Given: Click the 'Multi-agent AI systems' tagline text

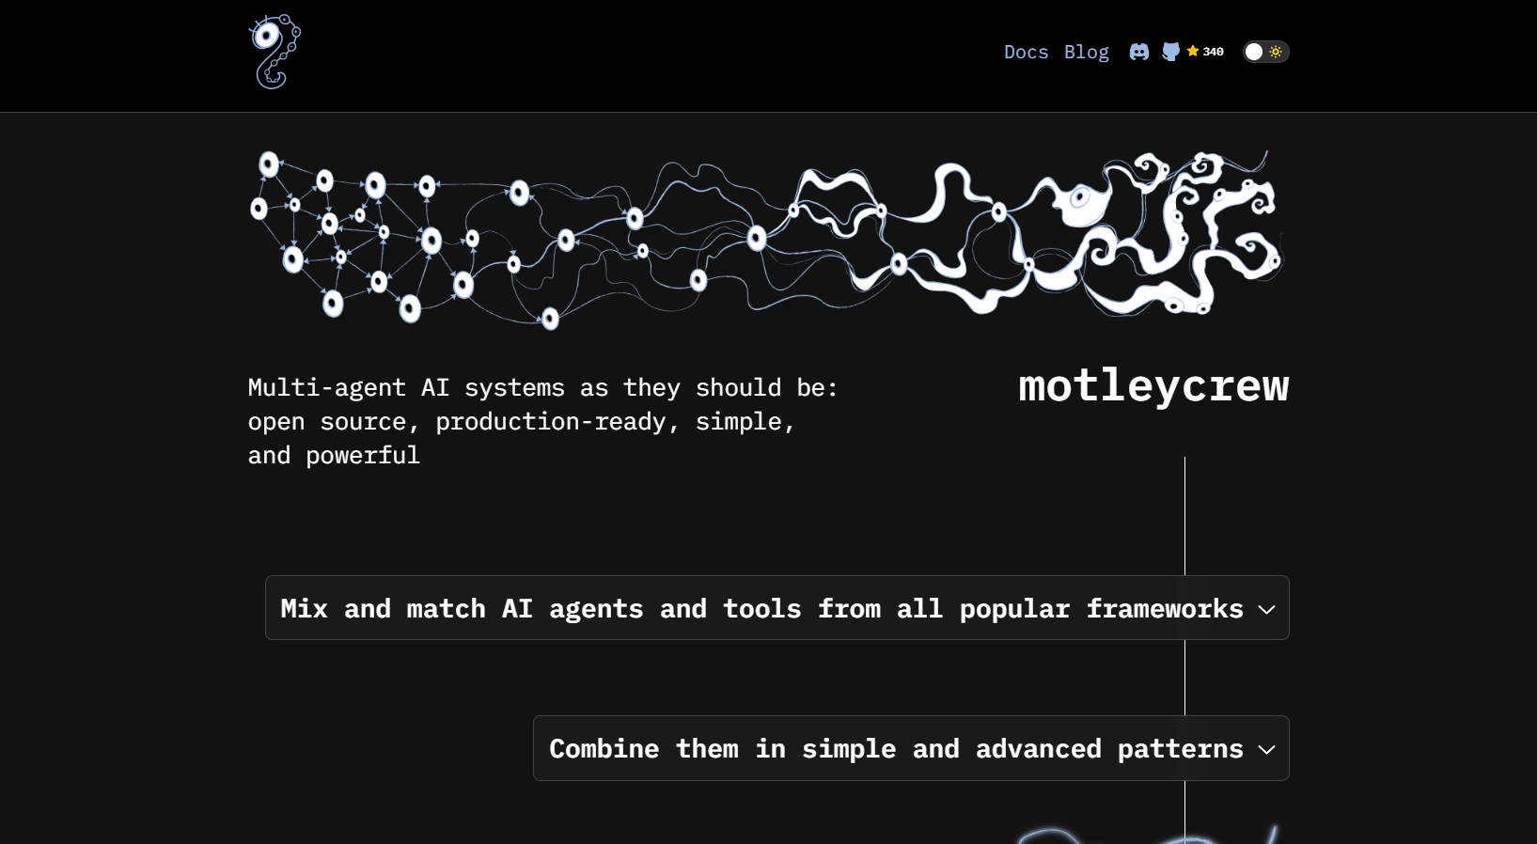Looking at the screenshot, I should (x=542, y=422).
